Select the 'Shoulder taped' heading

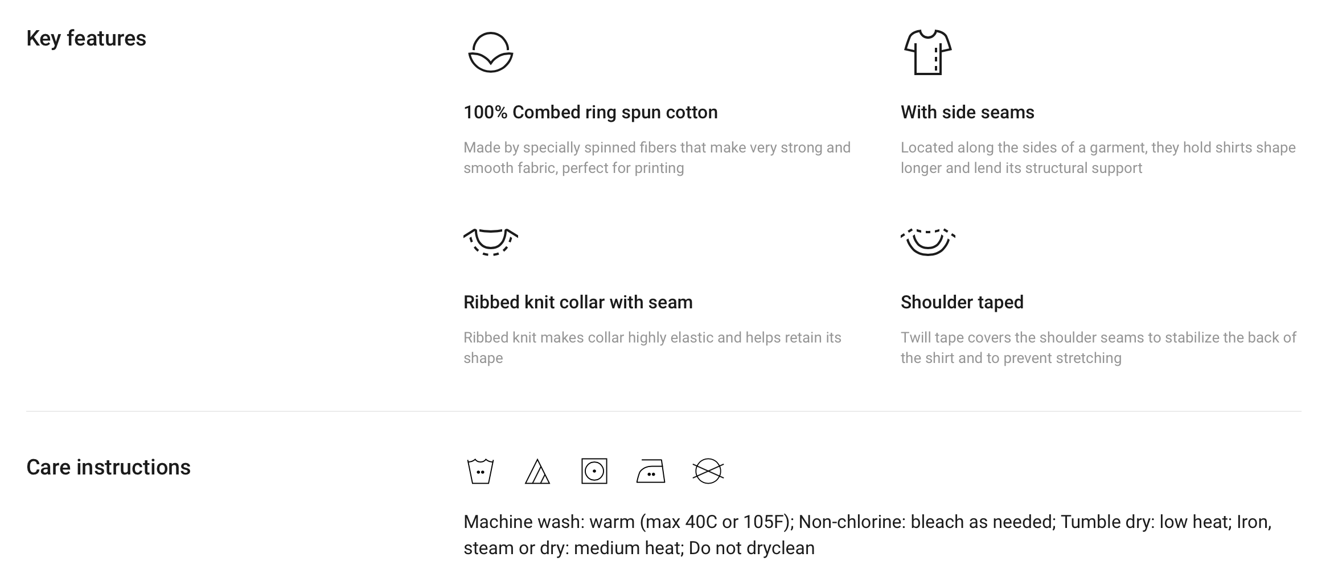pos(962,302)
